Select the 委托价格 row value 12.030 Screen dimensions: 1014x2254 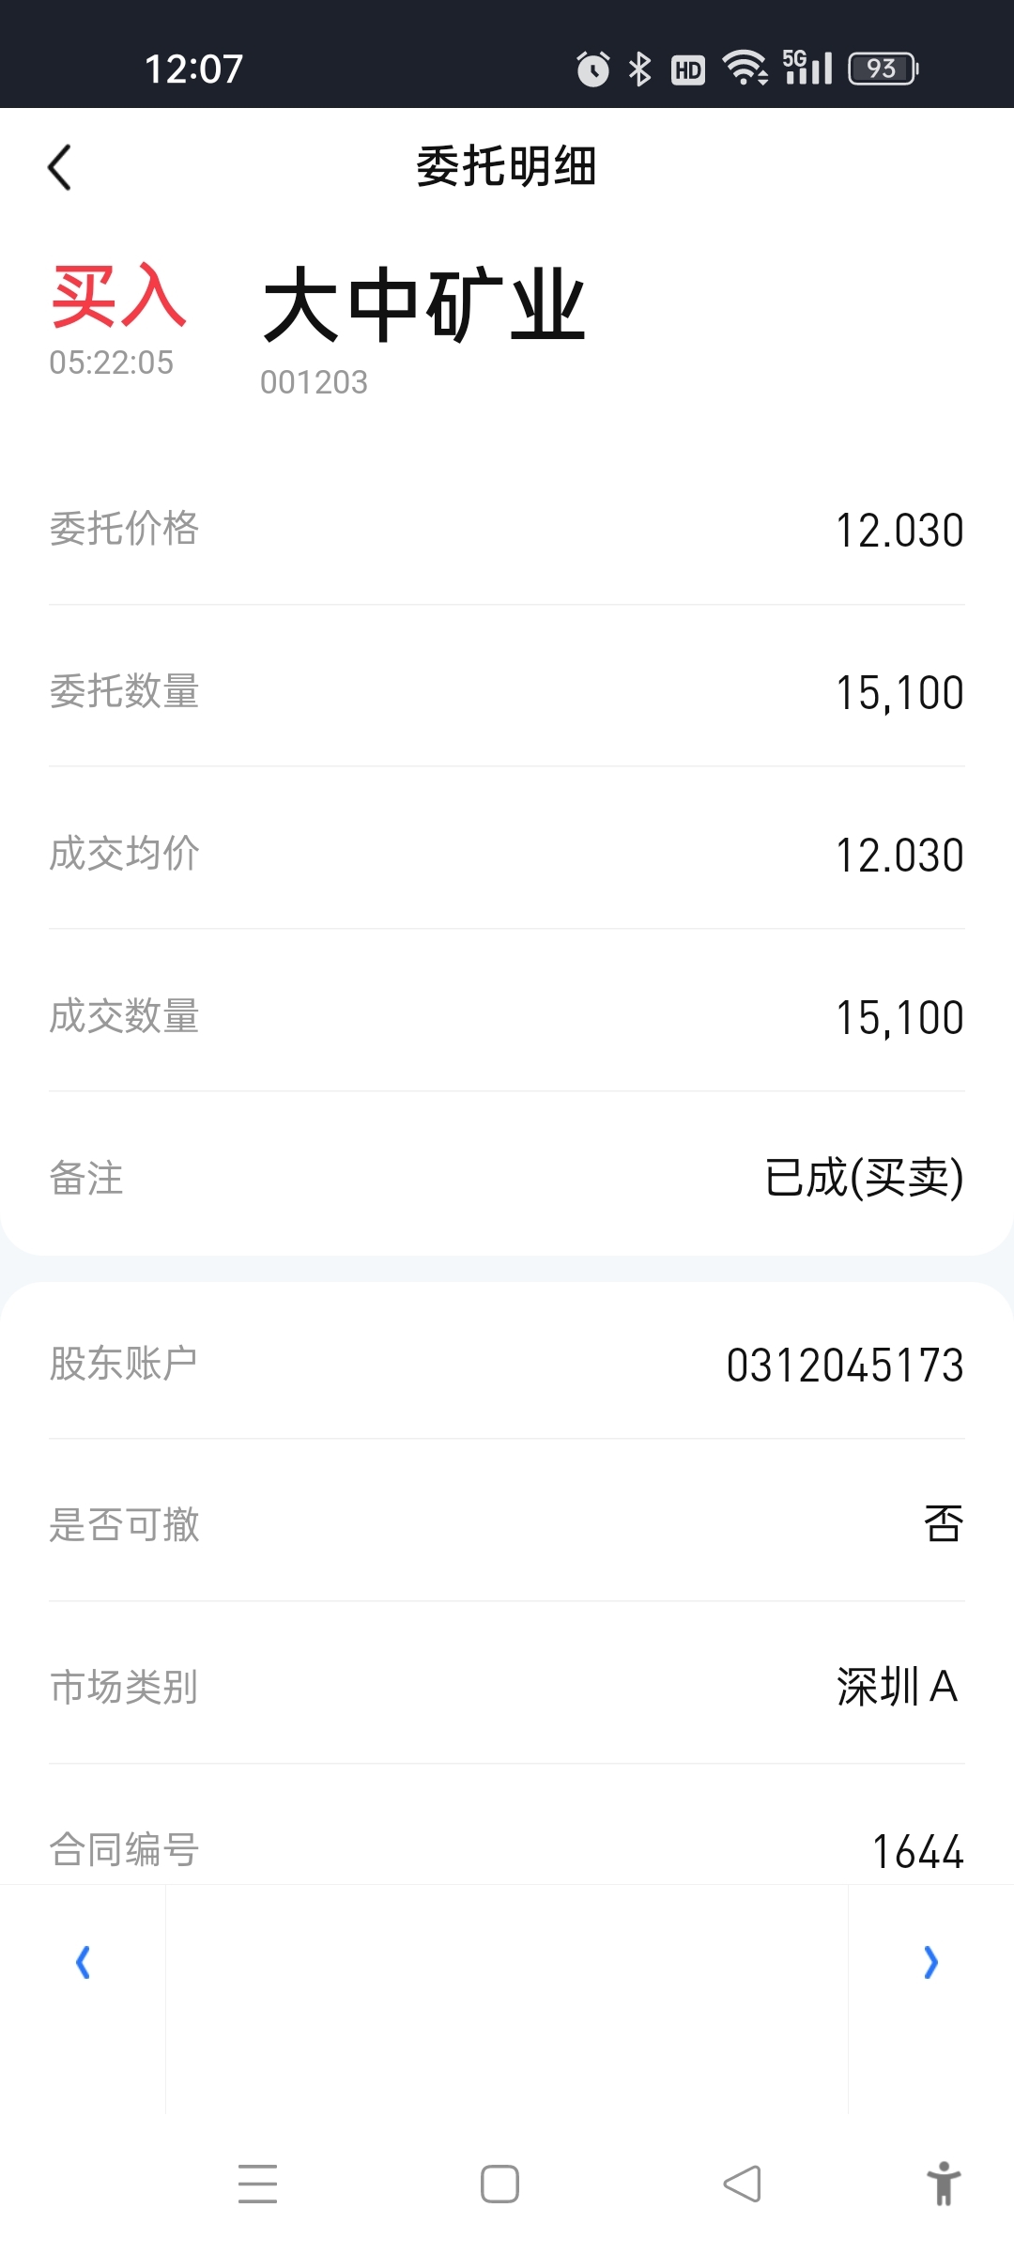click(899, 531)
